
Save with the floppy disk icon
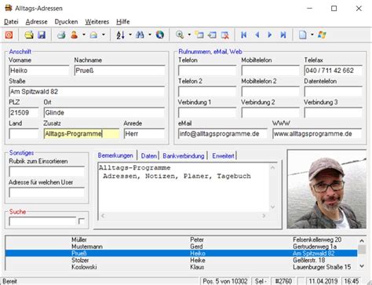tap(42, 35)
